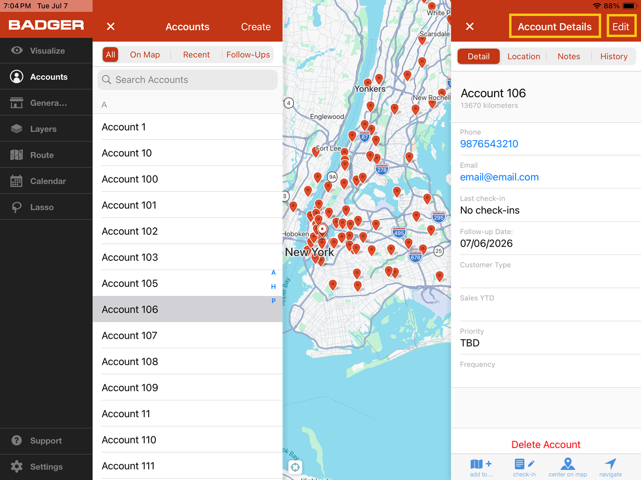Tap the BADGER logo

click(x=46, y=25)
